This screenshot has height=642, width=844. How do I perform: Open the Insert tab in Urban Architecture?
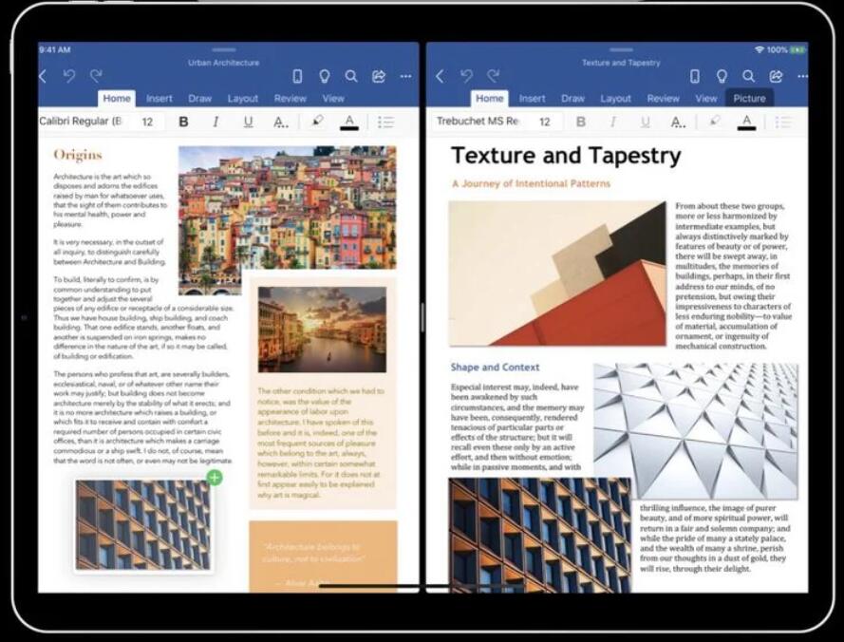(159, 99)
